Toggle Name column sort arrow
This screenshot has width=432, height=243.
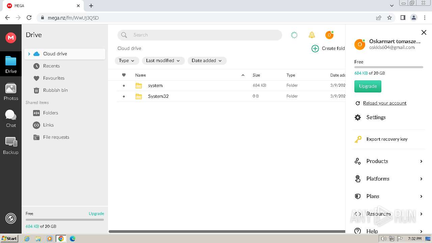tap(243, 75)
